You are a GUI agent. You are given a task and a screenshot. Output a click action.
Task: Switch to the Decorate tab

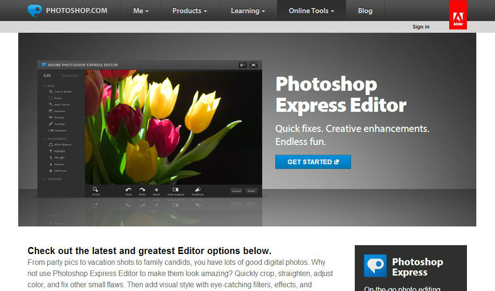pos(70,75)
